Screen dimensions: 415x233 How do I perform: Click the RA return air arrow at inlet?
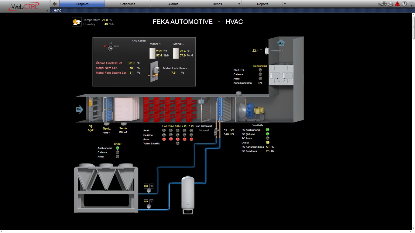tap(80, 110)
